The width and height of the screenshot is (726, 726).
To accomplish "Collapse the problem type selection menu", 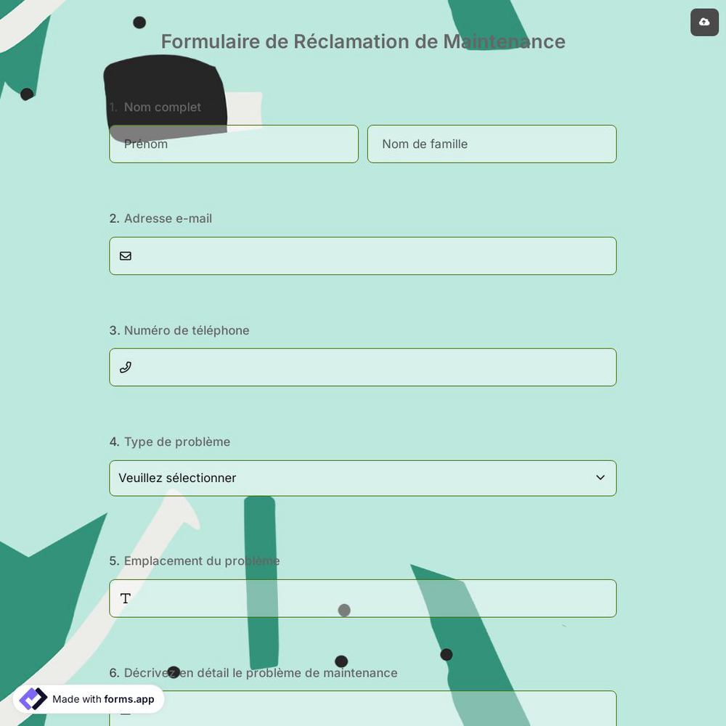I will 363,478.
